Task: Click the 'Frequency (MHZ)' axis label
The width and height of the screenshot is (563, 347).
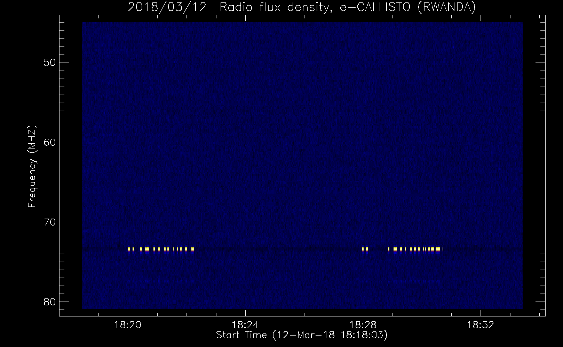Action: coord(32,167)
